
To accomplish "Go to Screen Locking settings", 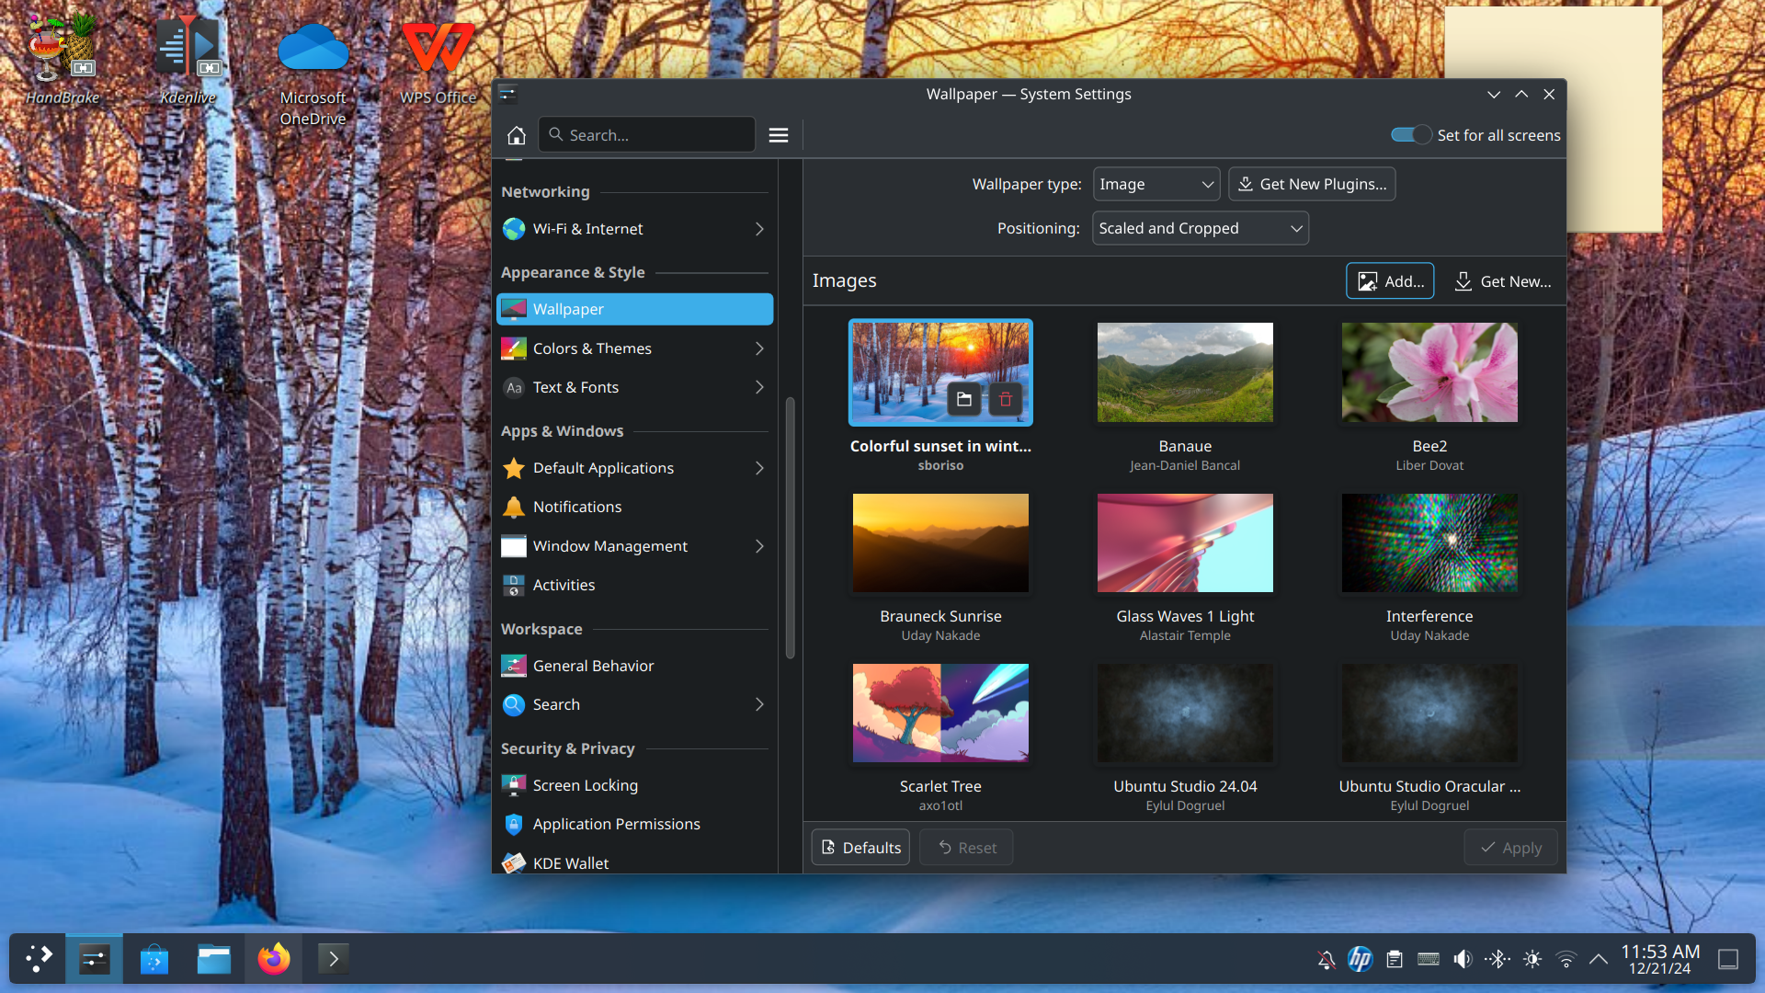I will coord(585,785).
